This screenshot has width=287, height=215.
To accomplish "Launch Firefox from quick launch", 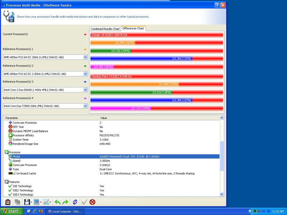I will pyautogui.click(x=41, y=211).
